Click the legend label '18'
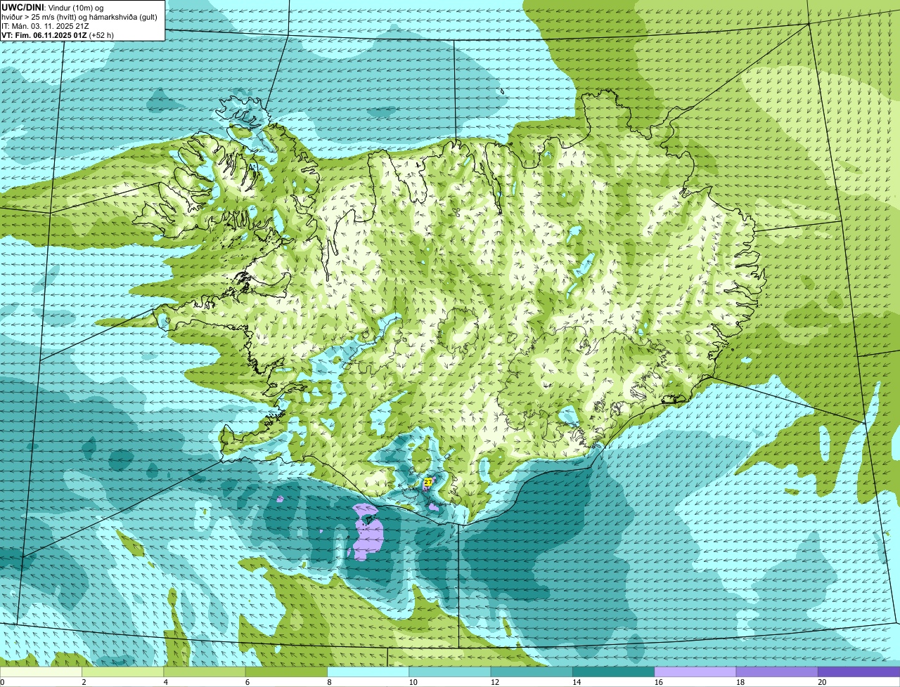The image size is (900, 687). click(x=740, y=682)
